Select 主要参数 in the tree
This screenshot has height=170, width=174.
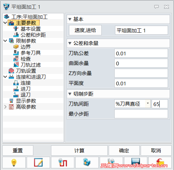pos(24,23)
